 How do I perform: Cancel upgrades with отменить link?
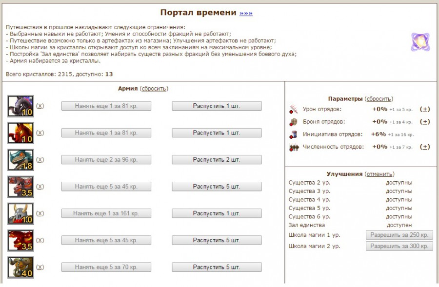coord(379,174)
